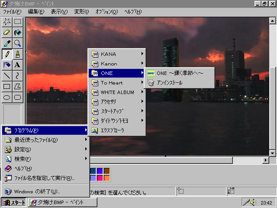Open the 編集(E) menu
The height and width of the screenshot is (208, 277).
[36, 12]
